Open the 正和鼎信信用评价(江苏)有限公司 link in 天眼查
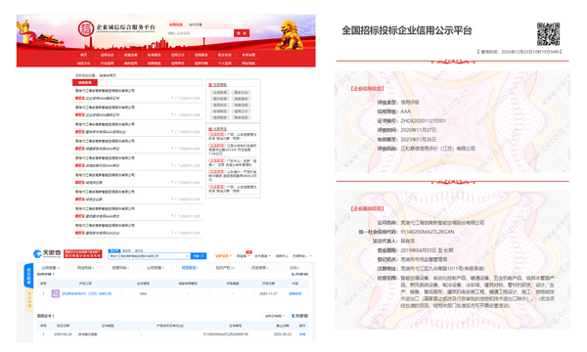Screen dimensions: 587x352 86,293
